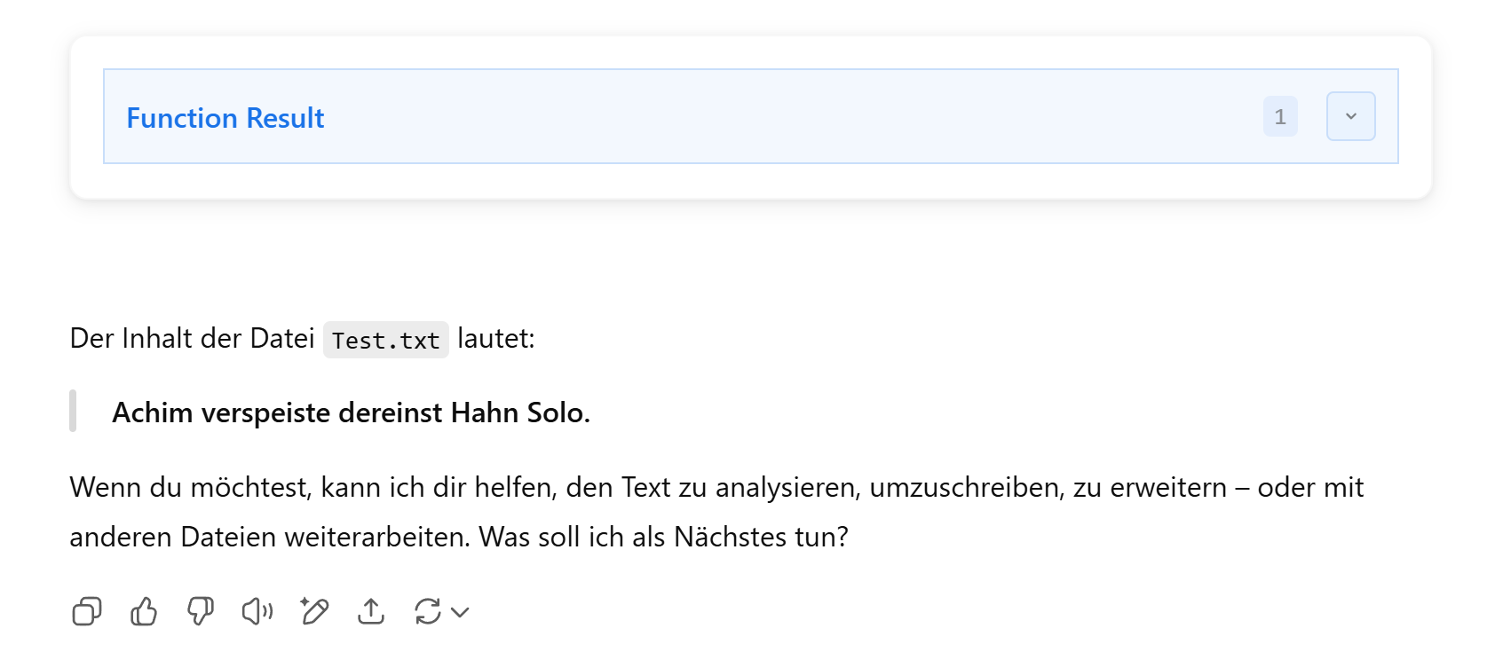Click the count badge showing 1
The image size is (1503, 652).
point(1279,116)
